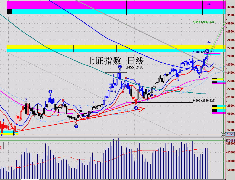Screen dimensions: 235x180
Task: Click the circled wave 4 marker
Action: pos(136,108)
